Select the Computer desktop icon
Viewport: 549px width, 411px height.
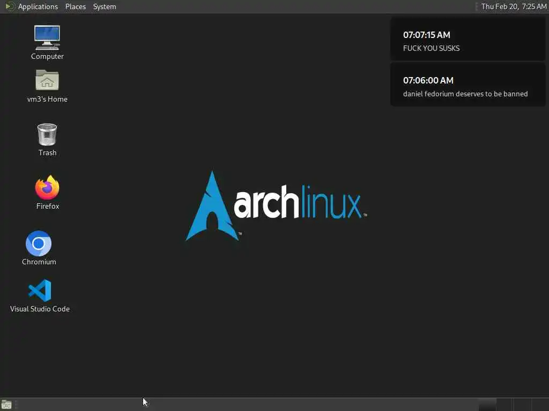[47, 42]
